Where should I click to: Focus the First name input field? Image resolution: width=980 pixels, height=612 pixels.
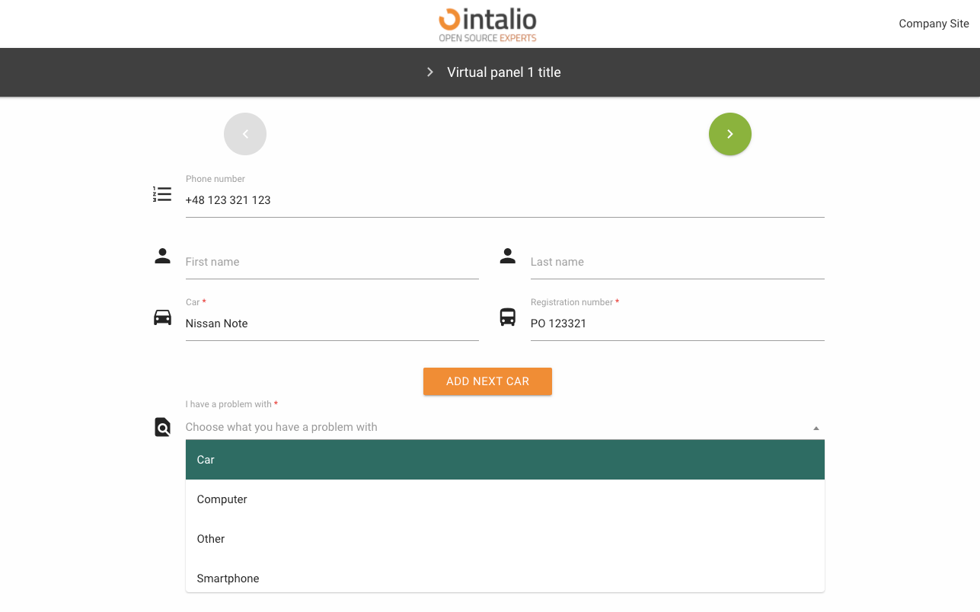tap(331, 262)
